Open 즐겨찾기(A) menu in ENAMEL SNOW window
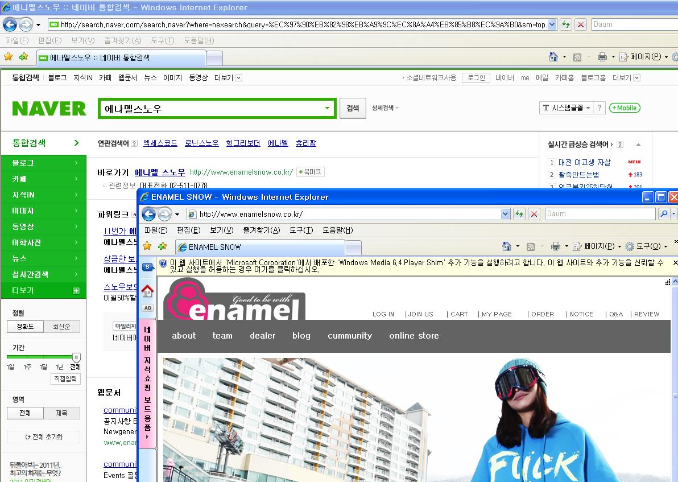Viewport: 678px width, 482px height. click(x=262, y=230)
